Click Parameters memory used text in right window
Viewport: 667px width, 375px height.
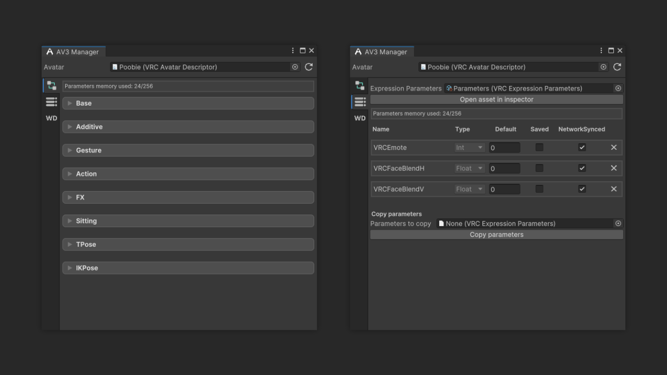pos(417,114)
